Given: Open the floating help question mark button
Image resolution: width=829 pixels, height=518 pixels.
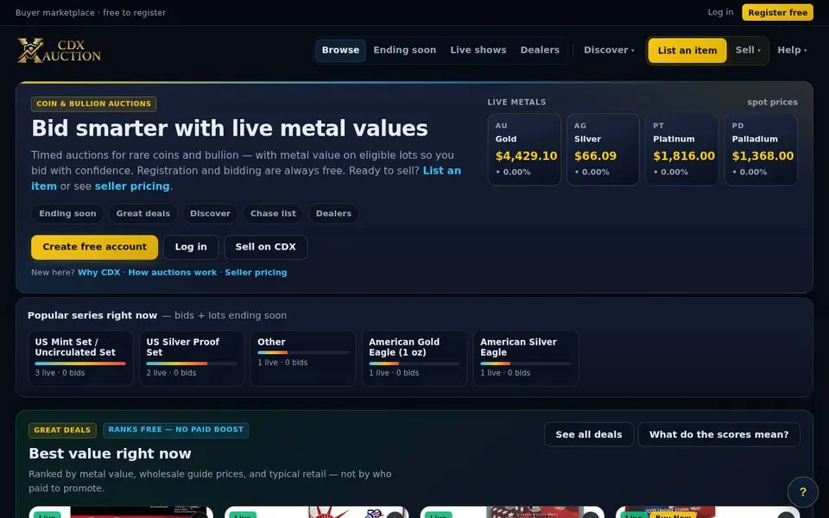Looking at the screenshot, I should (802, 491).
